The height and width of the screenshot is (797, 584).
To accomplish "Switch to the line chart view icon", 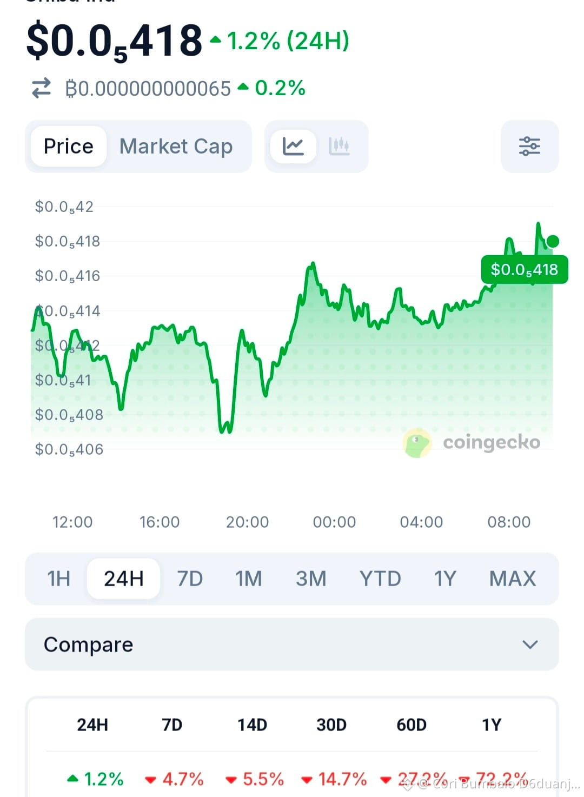I will [293, 146].
